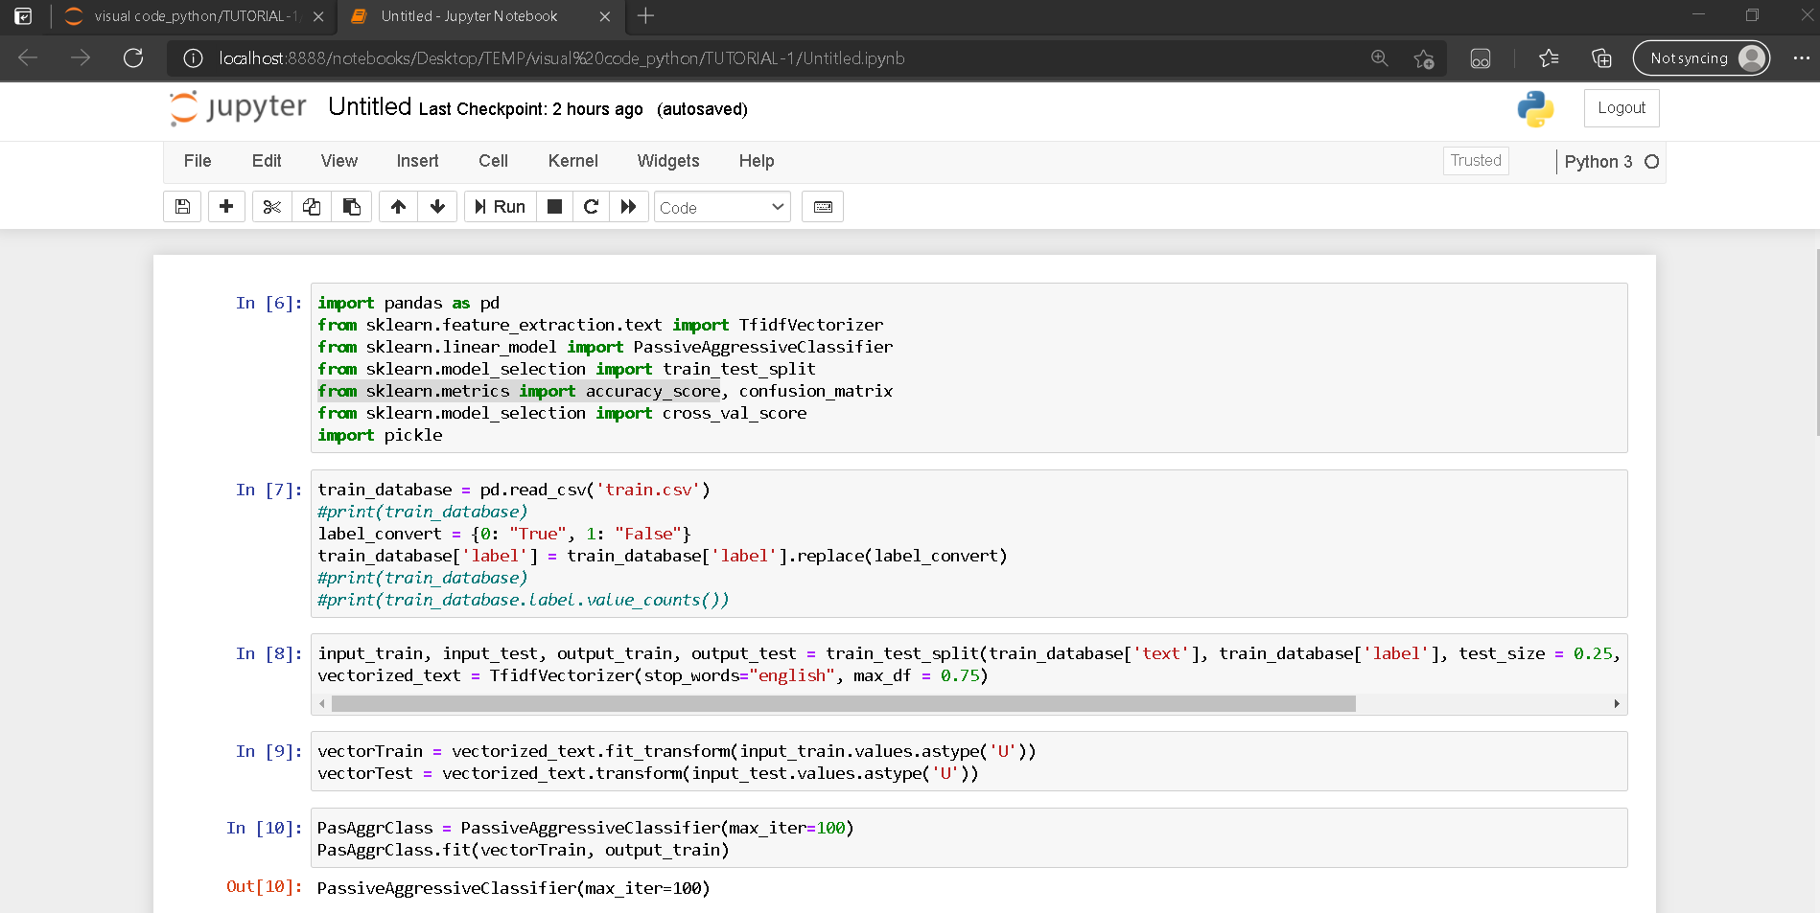
Task: Click the Python 3 kernel name
Action: coord(1598,162)
